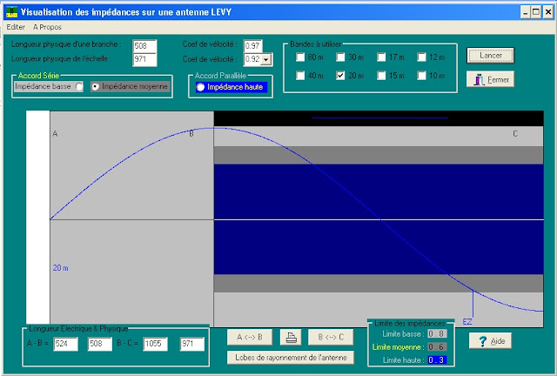The image size is (557, 376).
Task: Maximize the LEVY antenna window
Action: click(x=536, y=12)
